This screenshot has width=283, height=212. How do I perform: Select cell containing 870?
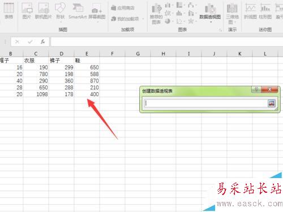pyautogui.click(x=87, y=81)
